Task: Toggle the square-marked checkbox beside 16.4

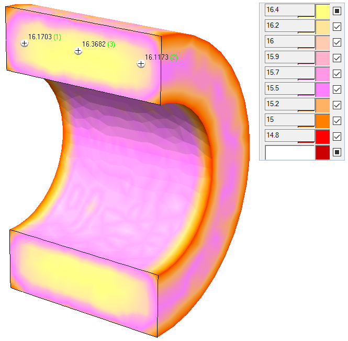Action: tap(337, 11)
